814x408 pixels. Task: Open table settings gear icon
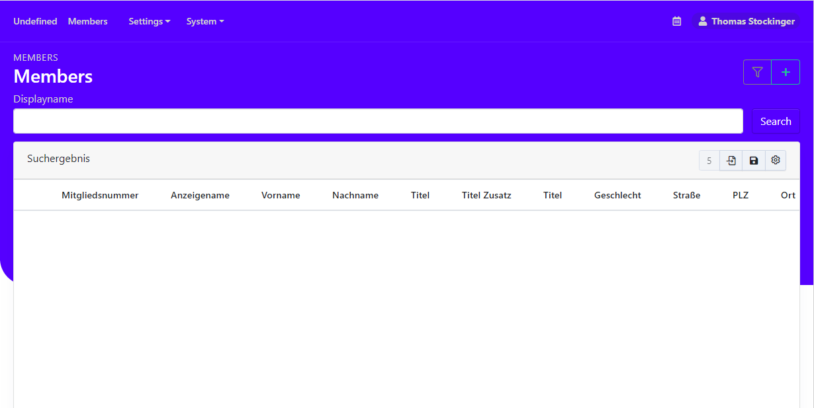(776, 160)
